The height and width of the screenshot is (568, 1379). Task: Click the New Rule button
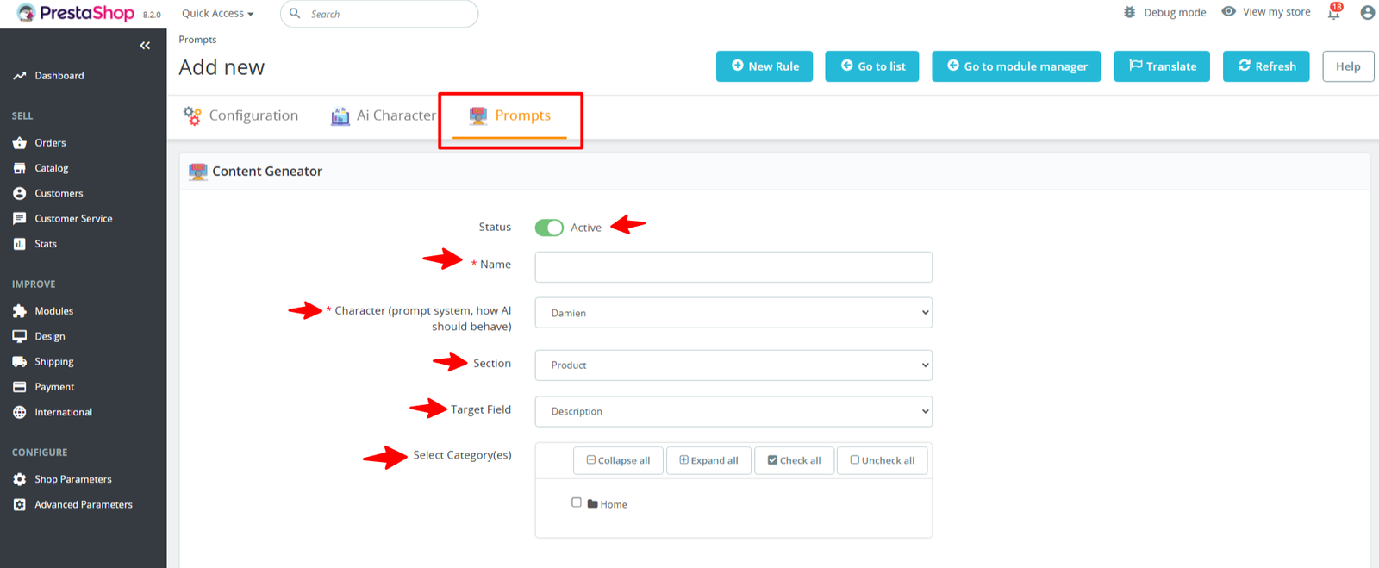point(764,66)
